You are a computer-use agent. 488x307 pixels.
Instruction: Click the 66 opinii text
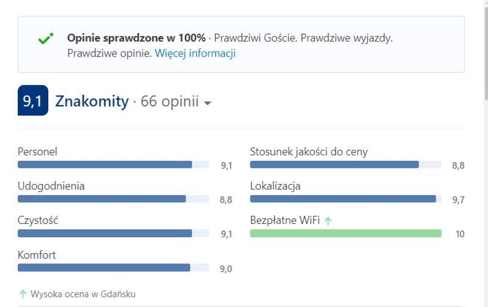point(169,101)
